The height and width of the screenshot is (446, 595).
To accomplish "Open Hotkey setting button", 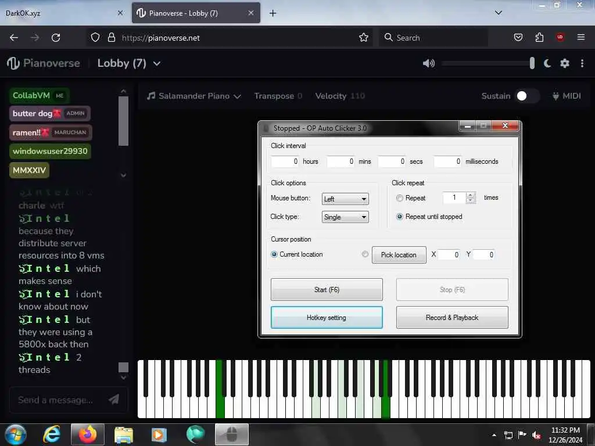I will pos(327,318).
